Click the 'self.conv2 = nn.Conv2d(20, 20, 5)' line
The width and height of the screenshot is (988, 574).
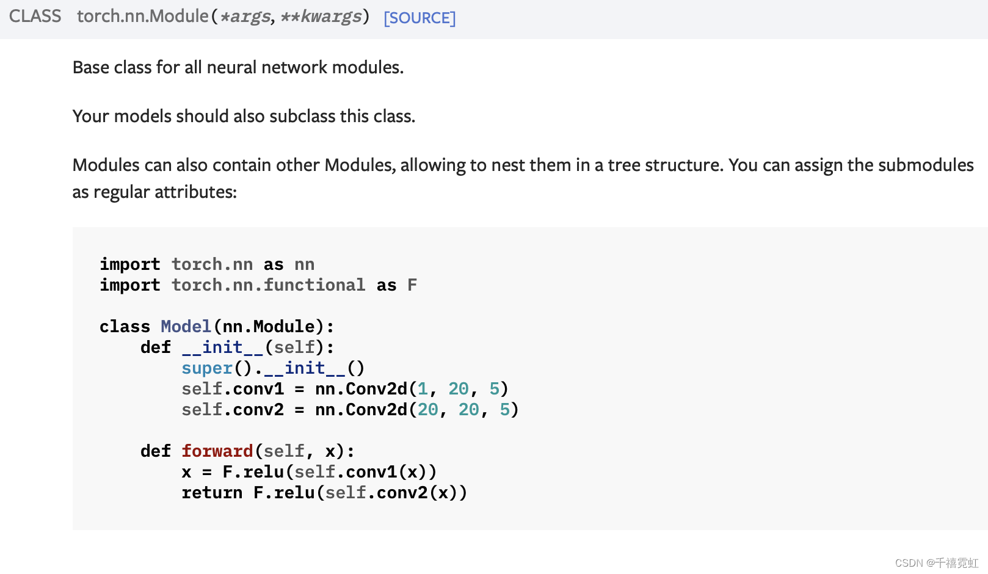[350, 410]
